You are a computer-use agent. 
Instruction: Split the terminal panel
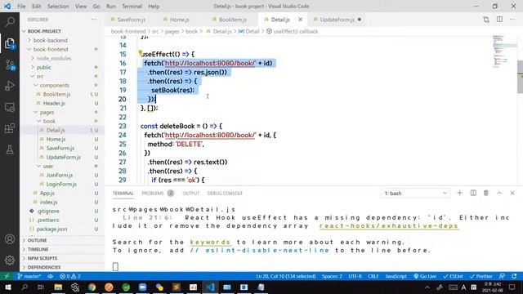473,193
